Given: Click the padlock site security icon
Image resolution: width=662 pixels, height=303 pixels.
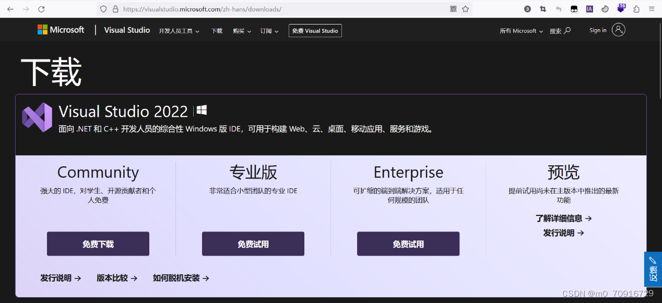Looking at the screenshot, I should (x=115, y=9).
